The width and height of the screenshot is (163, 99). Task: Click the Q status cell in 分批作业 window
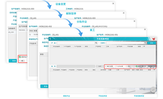click(30, 34)
